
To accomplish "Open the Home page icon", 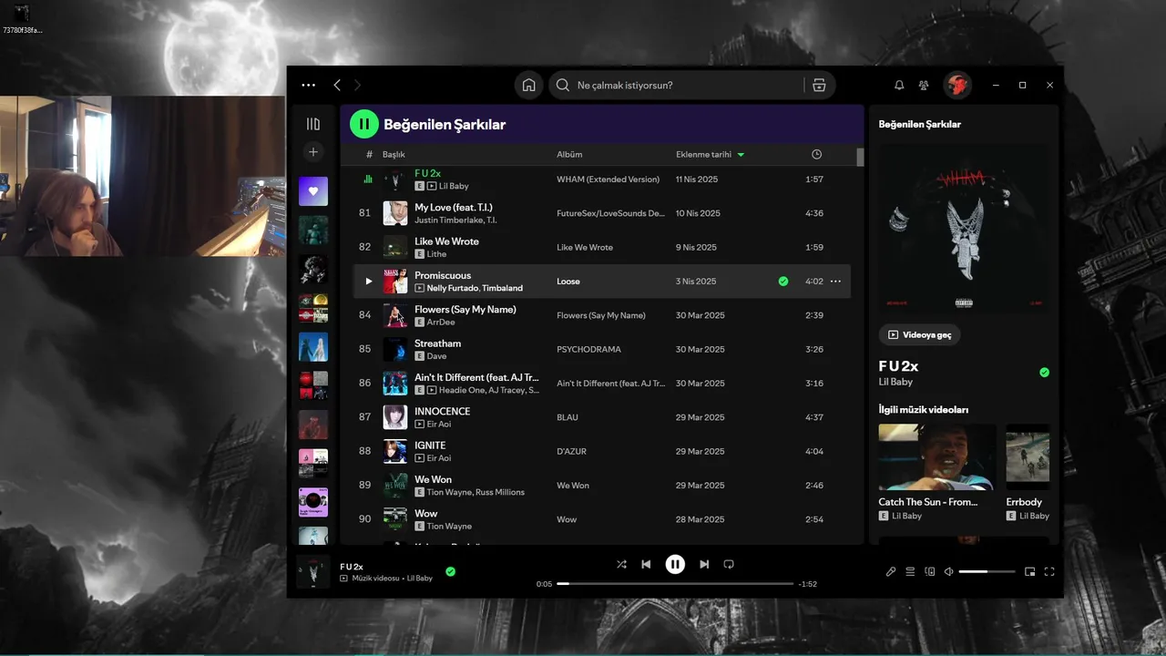I will [528, 85].
